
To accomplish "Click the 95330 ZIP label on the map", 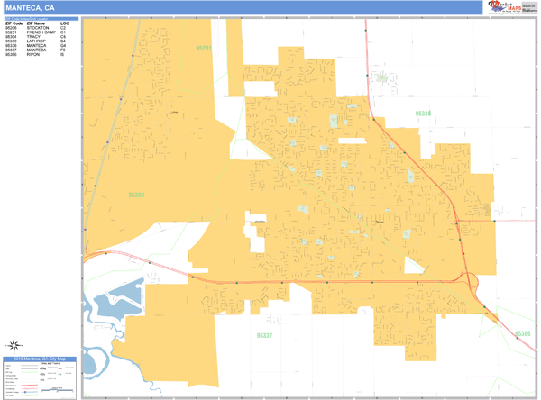I will click(x=137, y=194).
